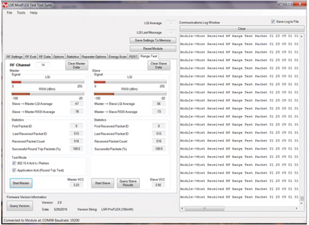Screen dimensions: 309x225
Task: Open the File menu
Action: click(9, 13)
